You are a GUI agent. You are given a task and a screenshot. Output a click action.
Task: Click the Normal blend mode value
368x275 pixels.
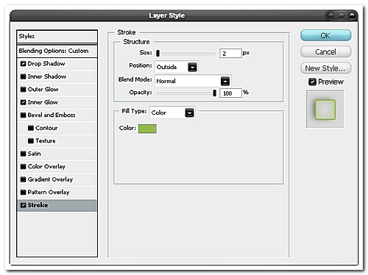tap(166, 81)
